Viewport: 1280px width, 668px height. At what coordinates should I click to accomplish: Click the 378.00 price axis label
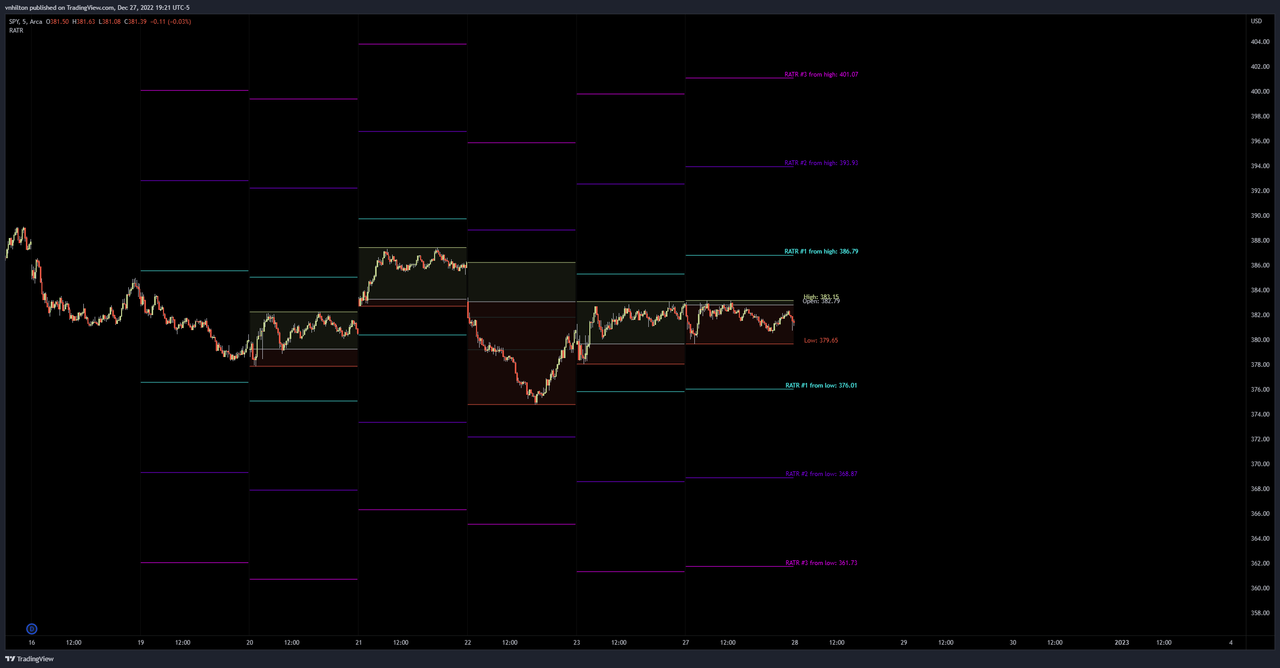tap(1260, 365)
